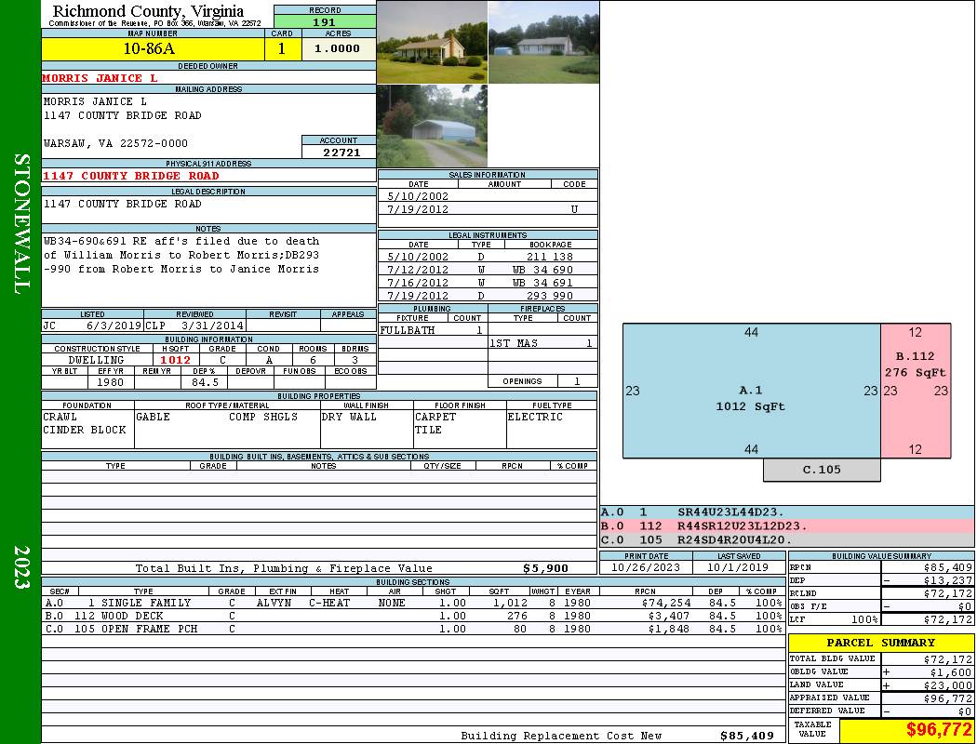Select the 112 Wood Deck section row

[x=412, y=616]
